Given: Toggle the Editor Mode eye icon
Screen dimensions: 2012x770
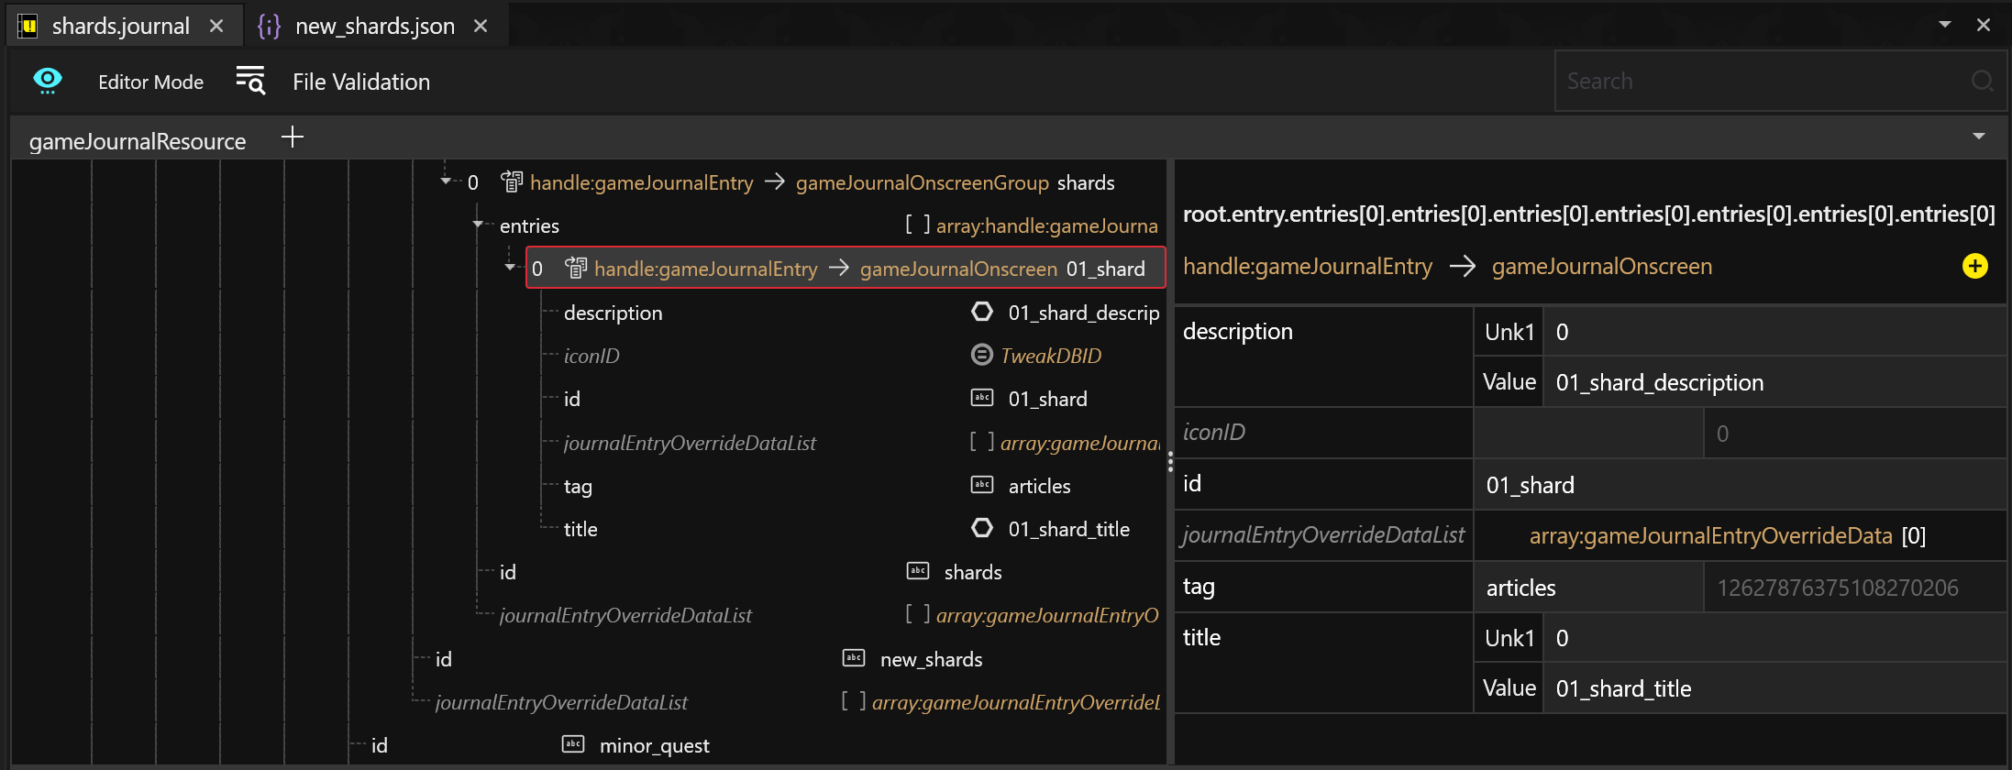Looking at the screenshot, I should click(48, 81).
